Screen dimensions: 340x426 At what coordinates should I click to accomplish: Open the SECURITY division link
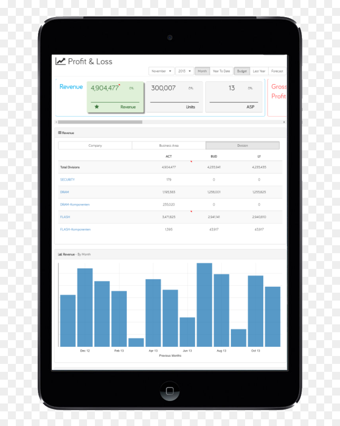tap(67, 180)
